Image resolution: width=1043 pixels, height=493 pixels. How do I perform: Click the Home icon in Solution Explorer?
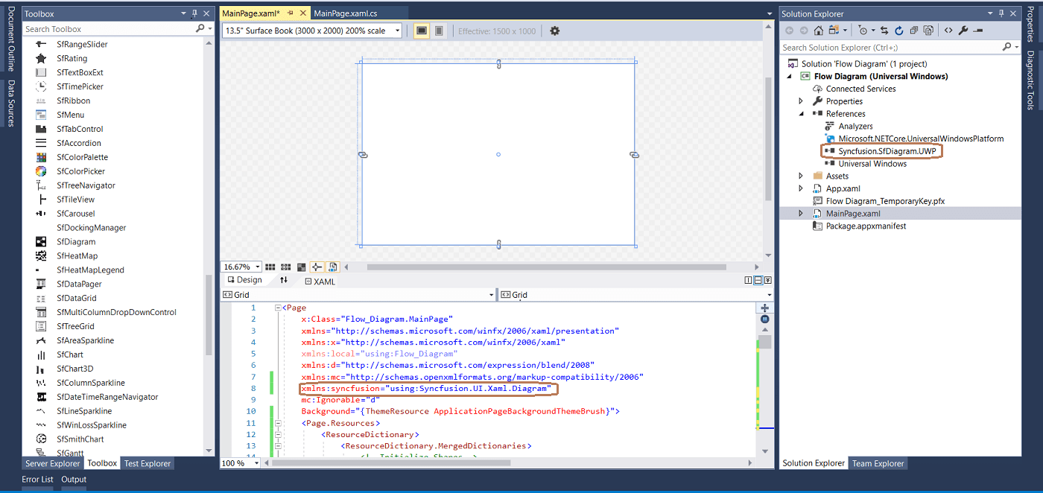point(818,31)
